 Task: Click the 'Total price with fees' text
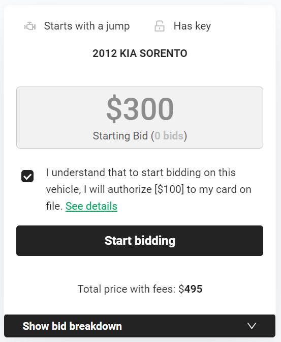tap(127, 289)
